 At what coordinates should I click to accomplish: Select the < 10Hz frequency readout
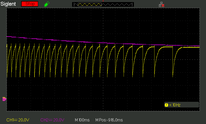pyautogui.click(x=175, y=105)
